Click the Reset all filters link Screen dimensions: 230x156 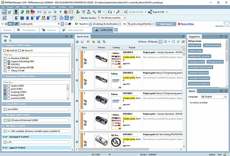tap(187, 24)
